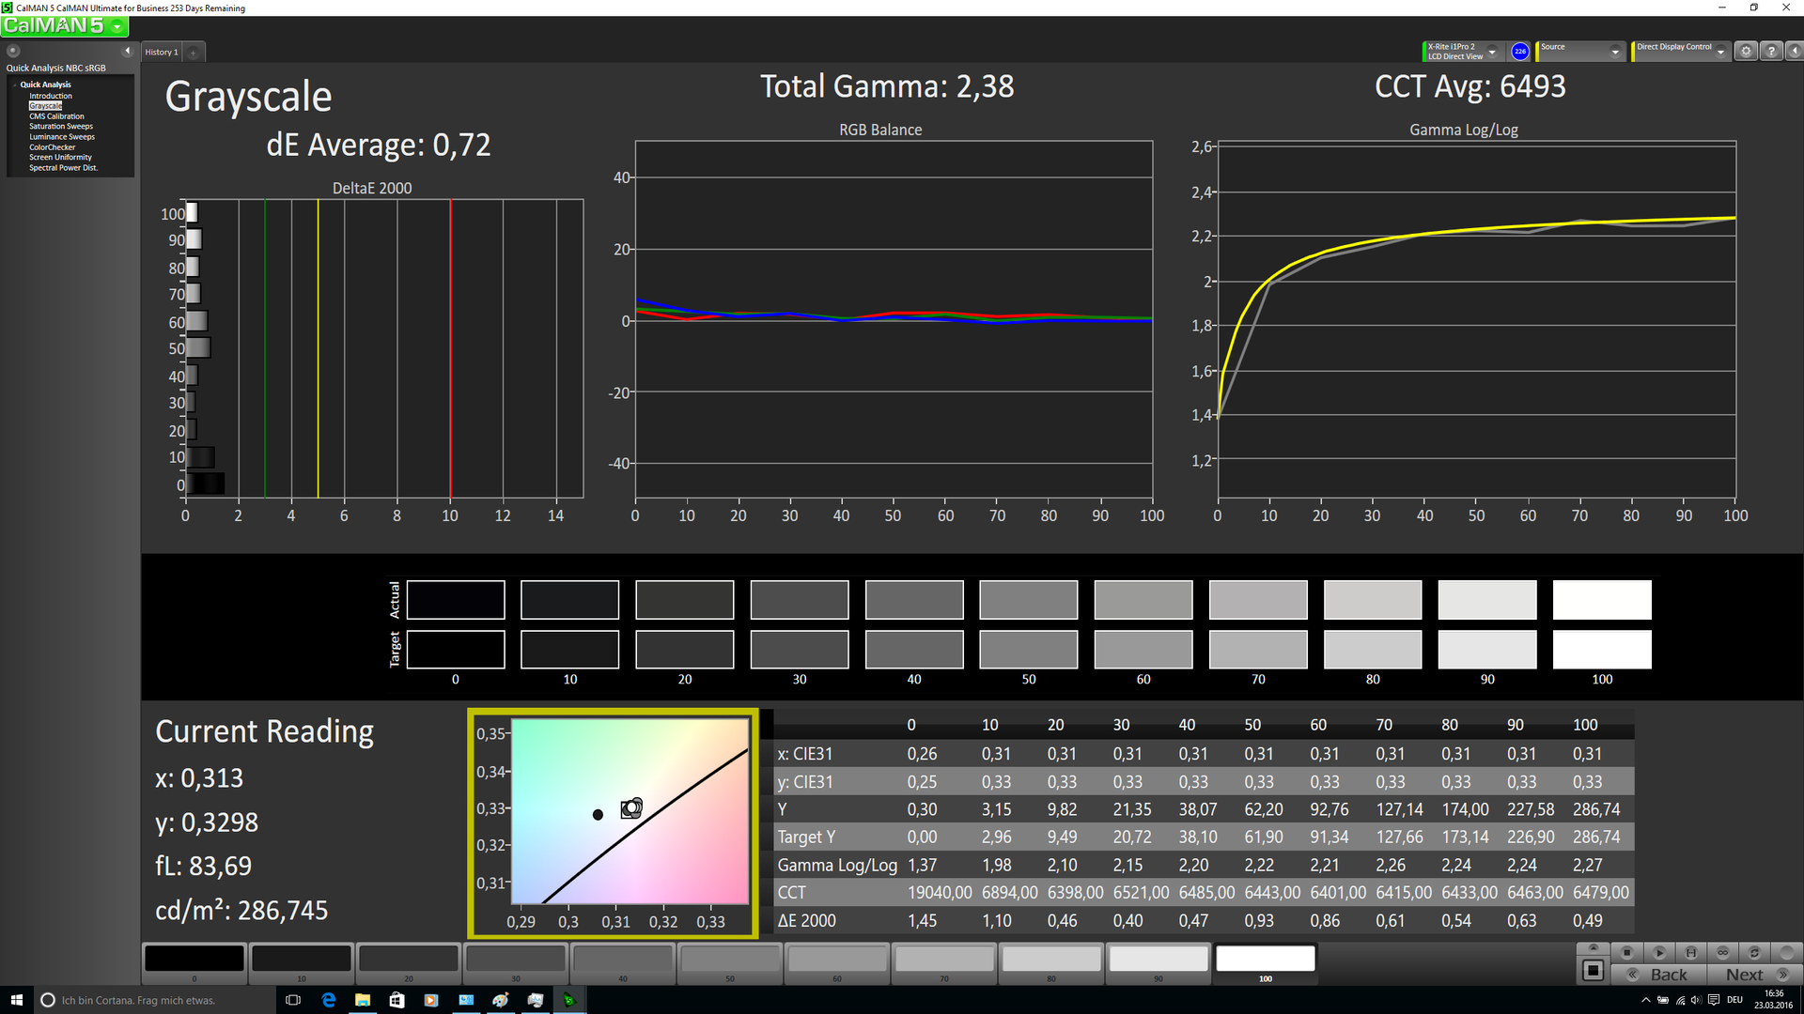The height and width of the screenshot is (1014, 1804).
Task: Collapse the right side panel arrow
Action: point(1794,52)
